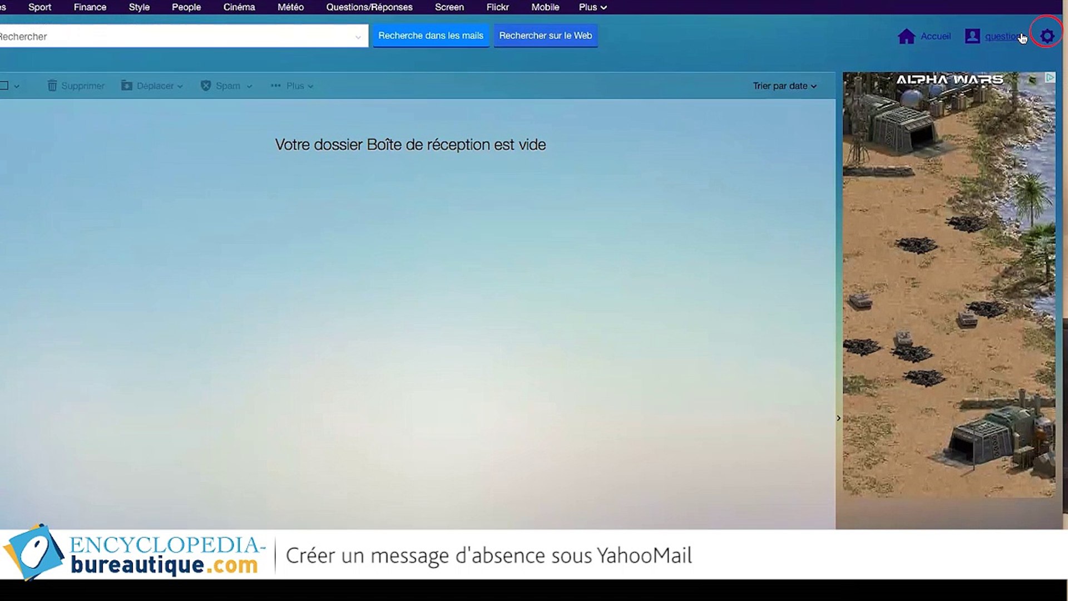Click the Déplacer folder icon

127,85
